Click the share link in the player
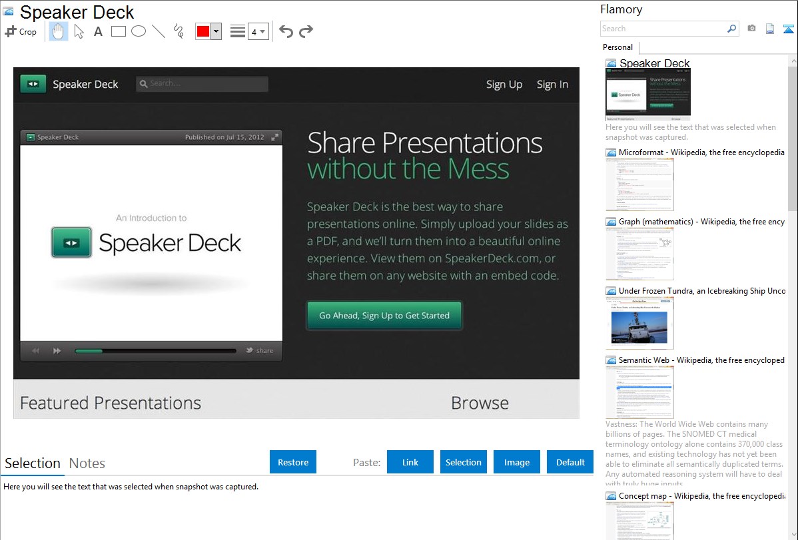The image size is (798, 540). click(x=260, y=351)
